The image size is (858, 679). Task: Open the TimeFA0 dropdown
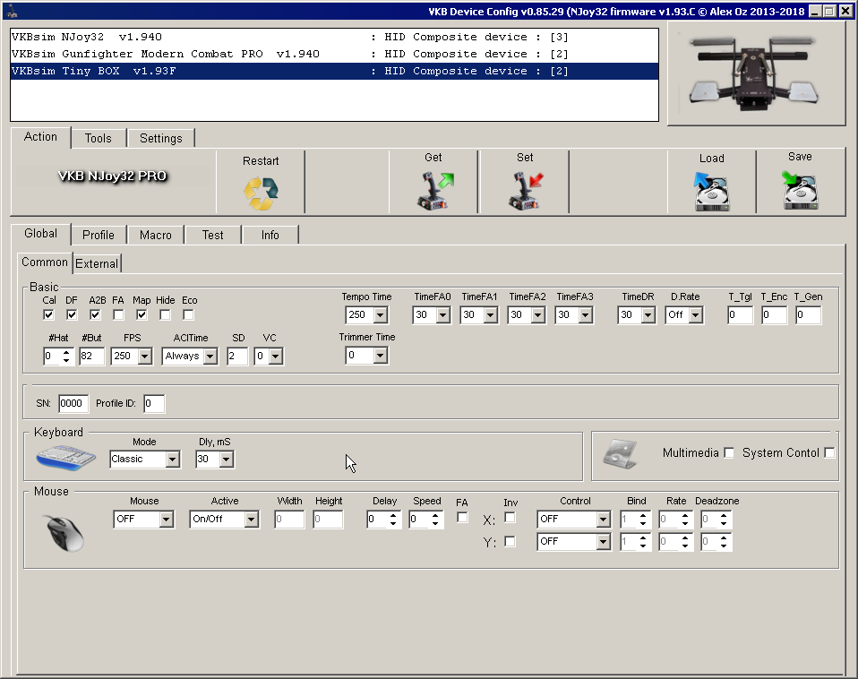pyautogui.click(x=443, y=315)
